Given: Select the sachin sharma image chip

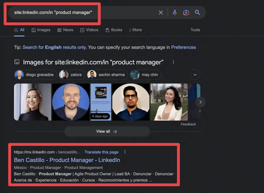Looking at the screenshot, I should coord(107,75).
